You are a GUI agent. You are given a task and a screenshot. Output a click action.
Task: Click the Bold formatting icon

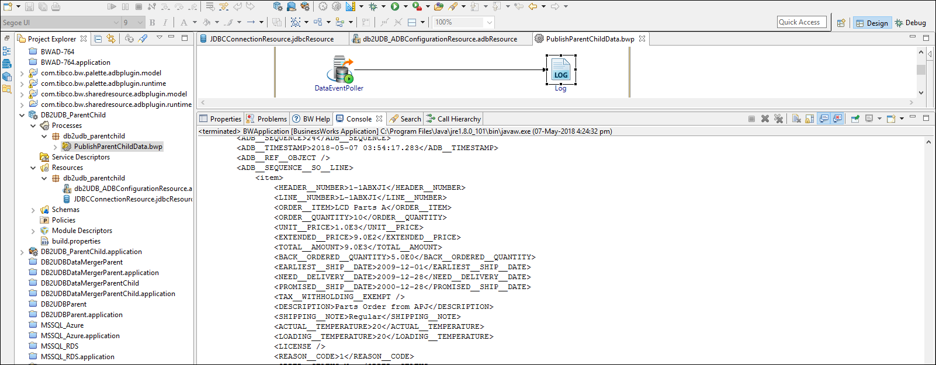[152, 22]
